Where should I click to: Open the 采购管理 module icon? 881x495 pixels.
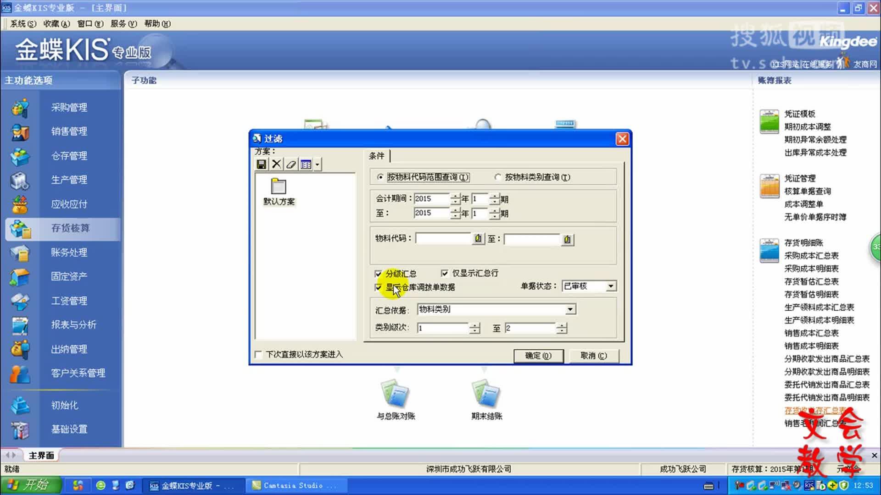click(x=20, y=108)
